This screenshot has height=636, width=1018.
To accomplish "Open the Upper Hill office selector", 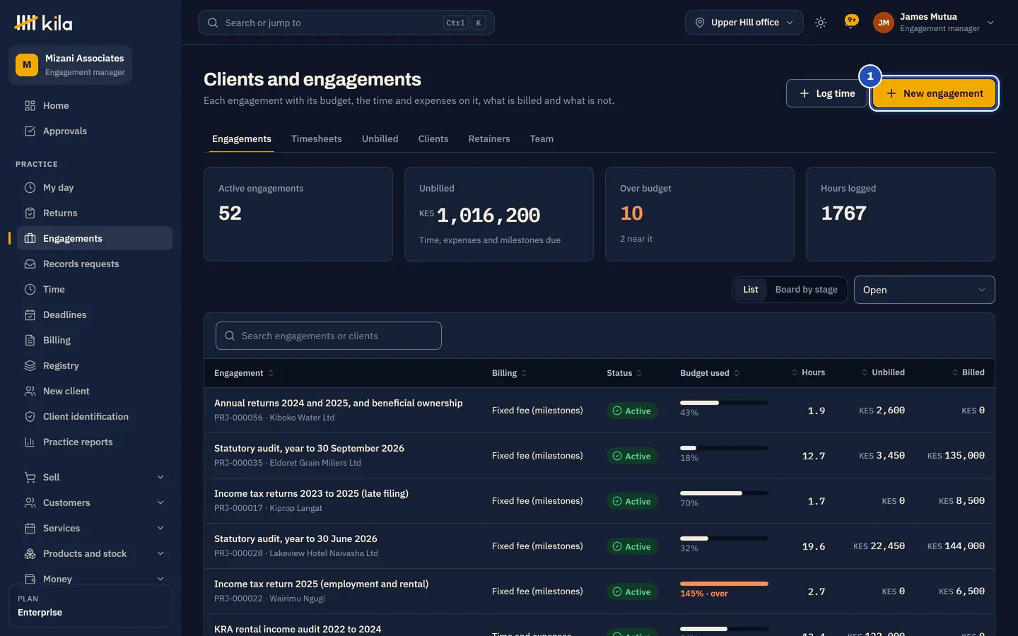I will [744, 23].
